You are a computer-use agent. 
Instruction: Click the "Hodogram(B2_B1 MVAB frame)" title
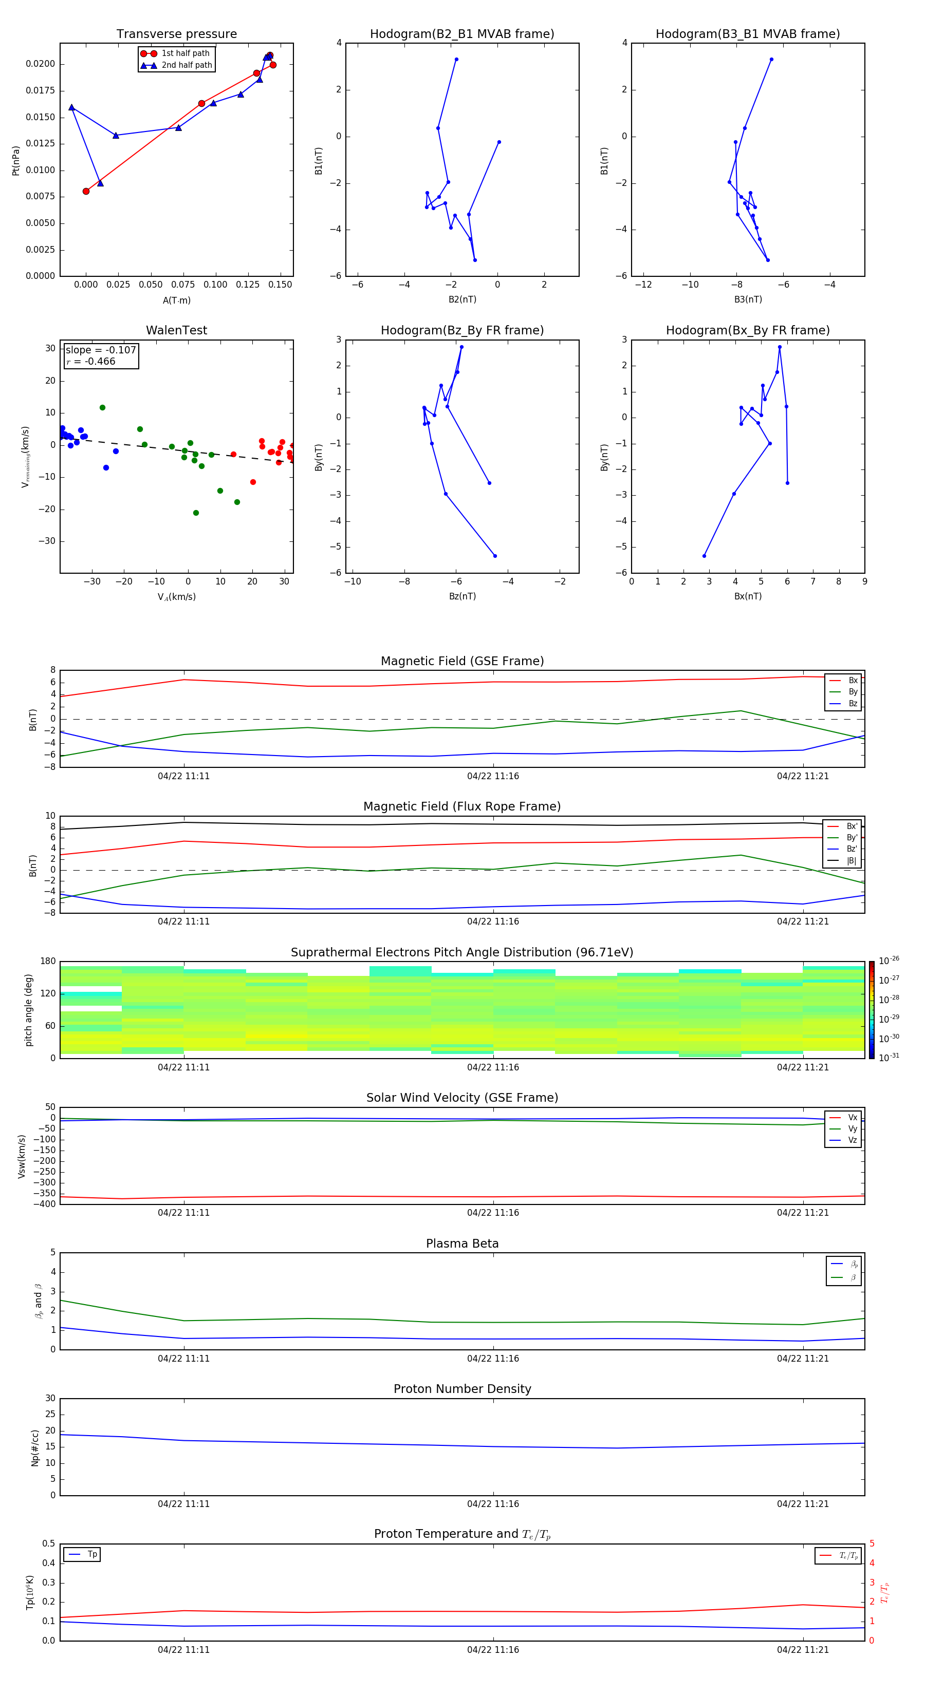pos(462,34)
